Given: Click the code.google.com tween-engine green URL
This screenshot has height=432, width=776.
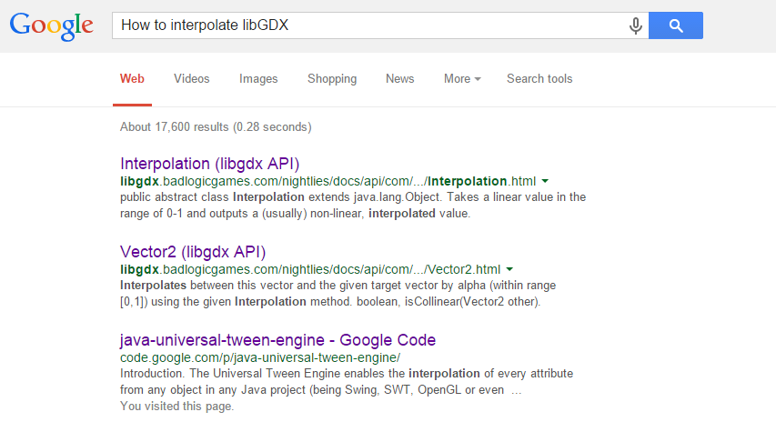Looking at the screenshot, I should [x=260, y=357].
